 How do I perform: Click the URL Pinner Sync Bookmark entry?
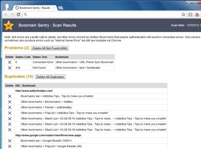click(85, 62)
